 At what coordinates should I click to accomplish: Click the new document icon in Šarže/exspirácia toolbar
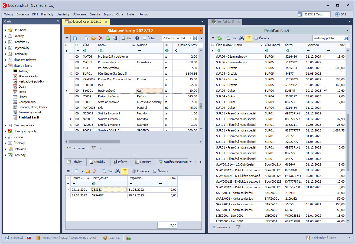coord(77,171)
